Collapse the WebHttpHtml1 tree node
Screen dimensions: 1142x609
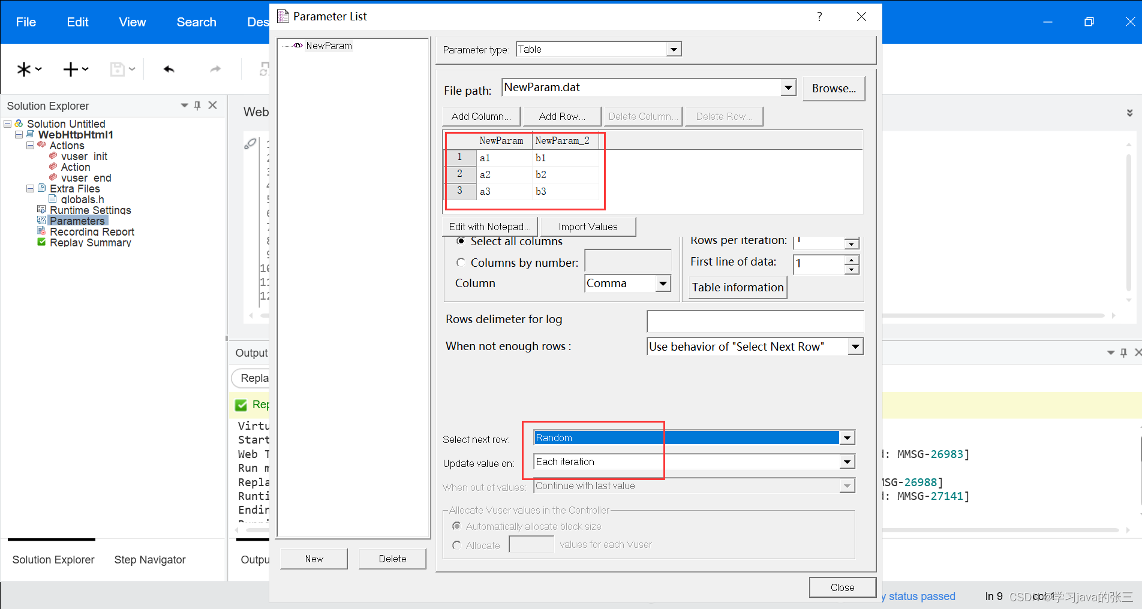click(x=19, y=134)
